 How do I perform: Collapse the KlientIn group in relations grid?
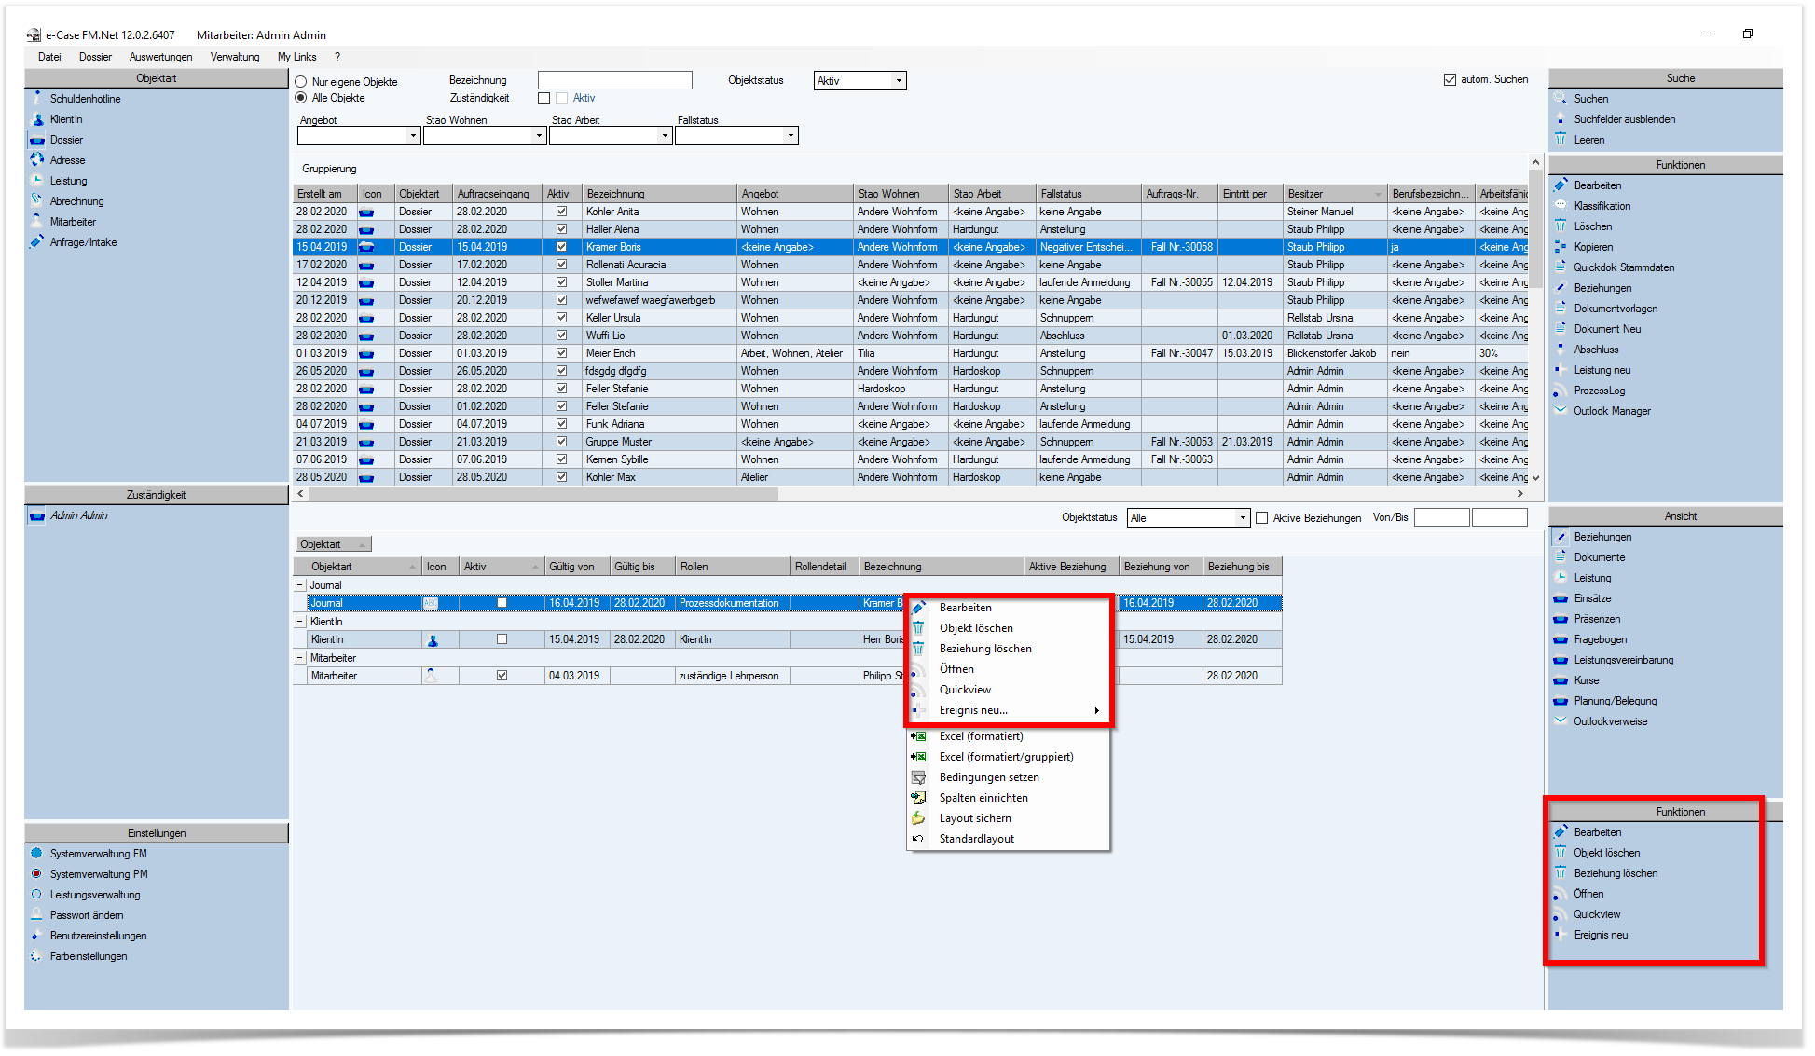pyautogui.click(x=300, y=622)
